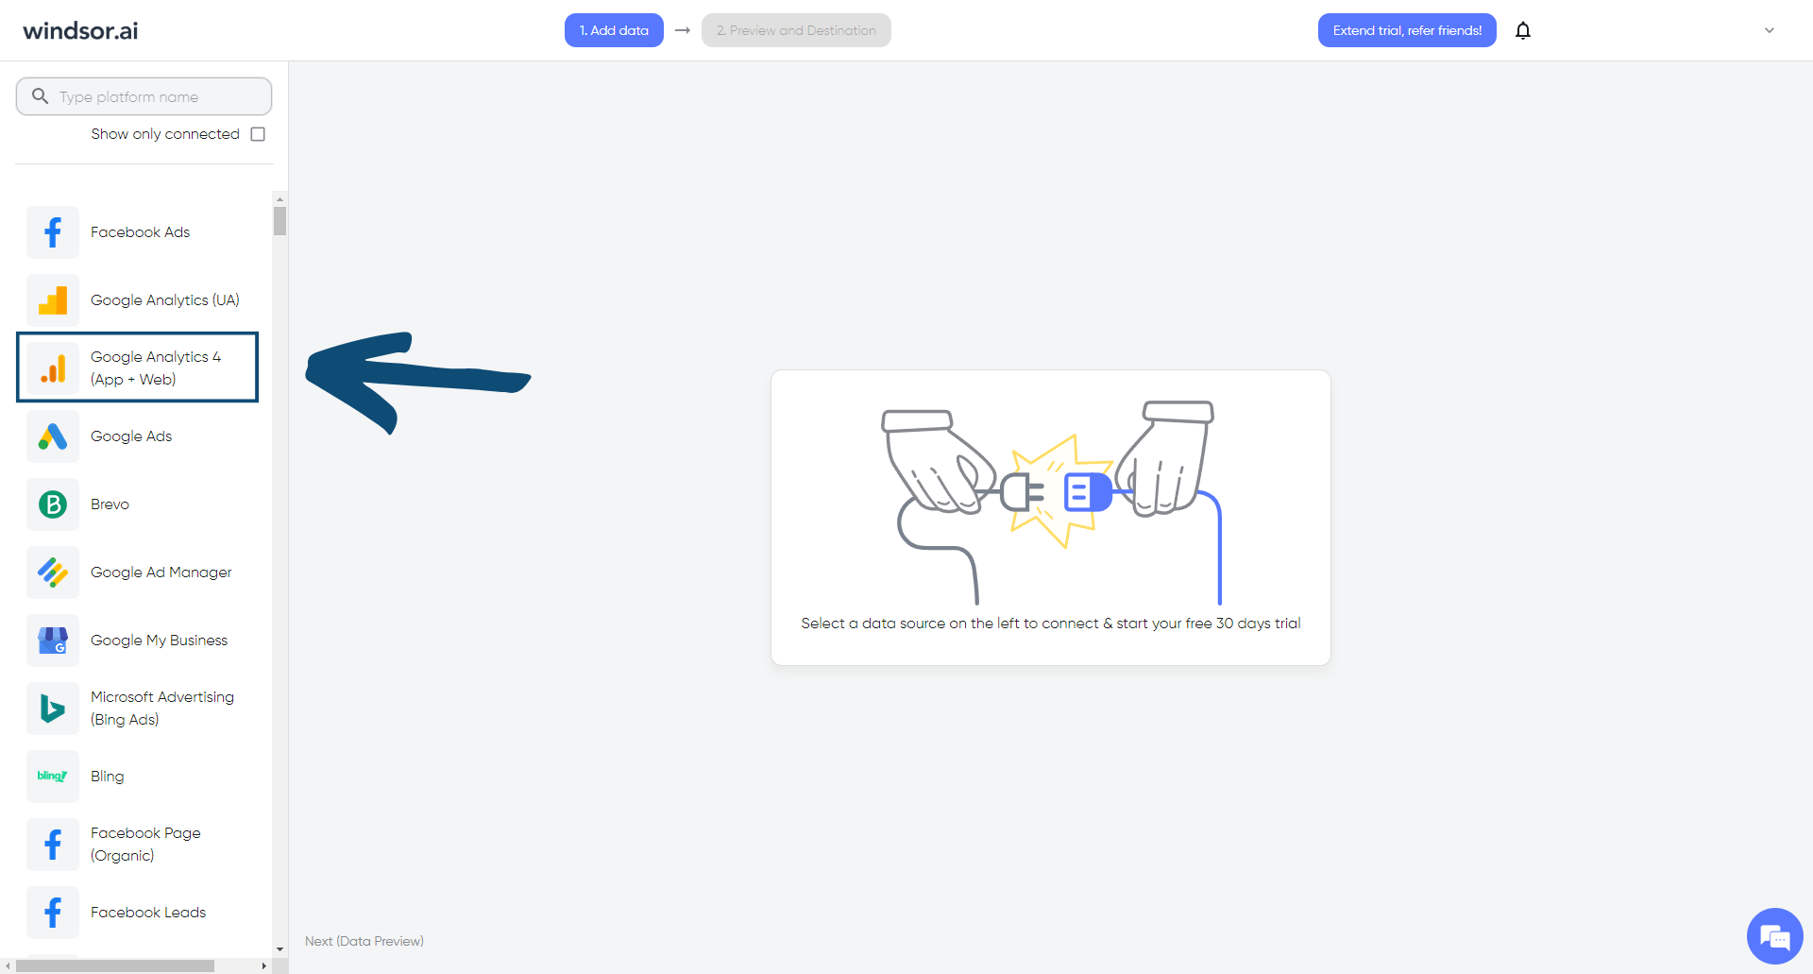Click the Google Analytics 4 logo icon
This screenshot has width=1813, height=974.
click(53, 368)
